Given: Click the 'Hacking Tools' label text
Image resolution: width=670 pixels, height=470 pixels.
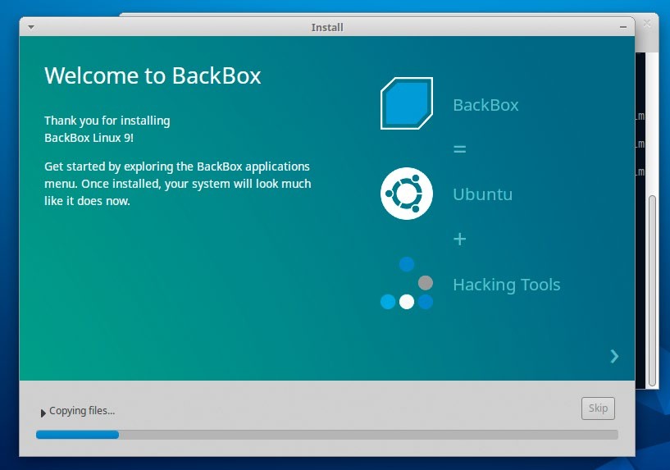Looking at the screenshot, I should (x=506, y=285).
